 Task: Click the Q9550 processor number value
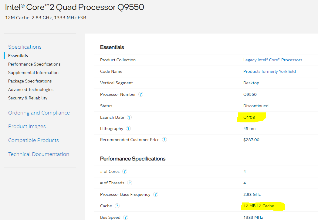[250, 95]
